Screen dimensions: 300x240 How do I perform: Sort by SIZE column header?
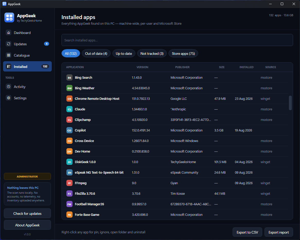point(222,67)
